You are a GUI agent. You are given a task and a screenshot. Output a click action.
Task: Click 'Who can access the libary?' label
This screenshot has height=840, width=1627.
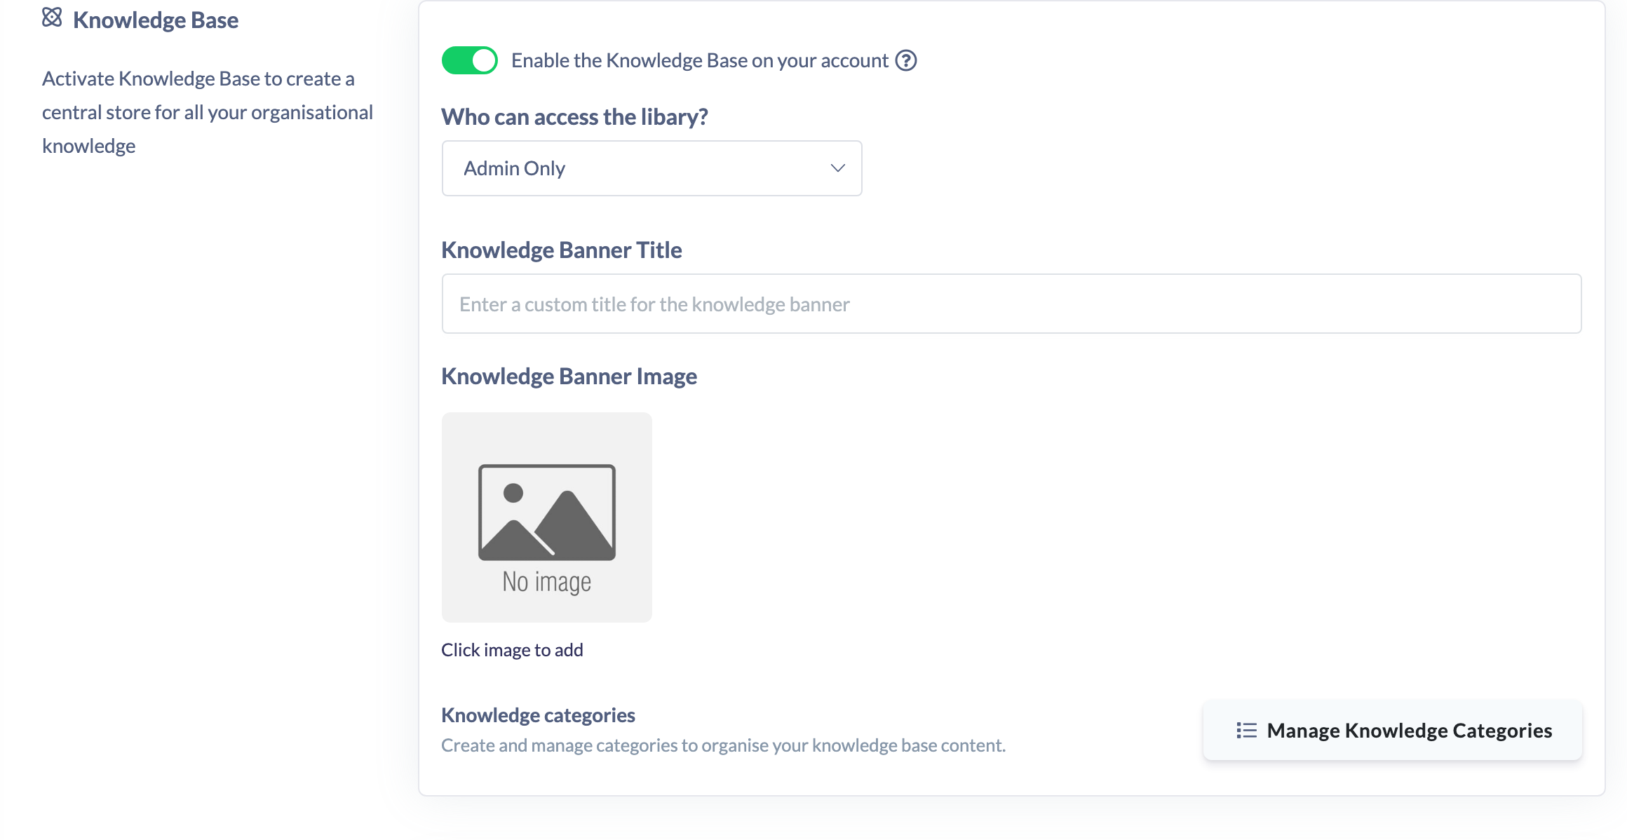click(x=574, y=116)
